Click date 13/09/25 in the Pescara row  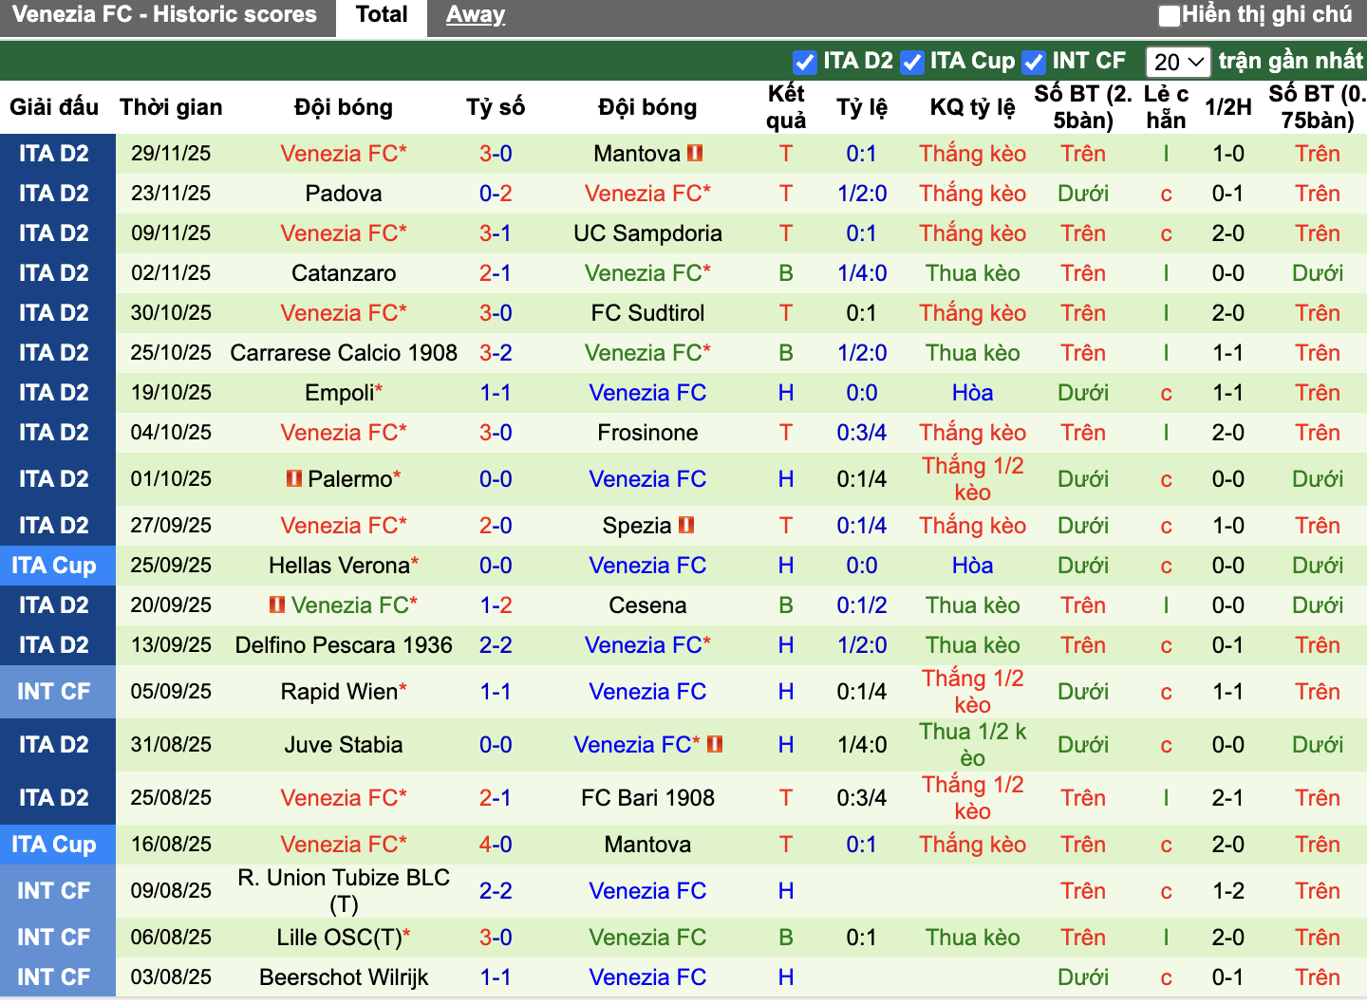tap(171, 645)
